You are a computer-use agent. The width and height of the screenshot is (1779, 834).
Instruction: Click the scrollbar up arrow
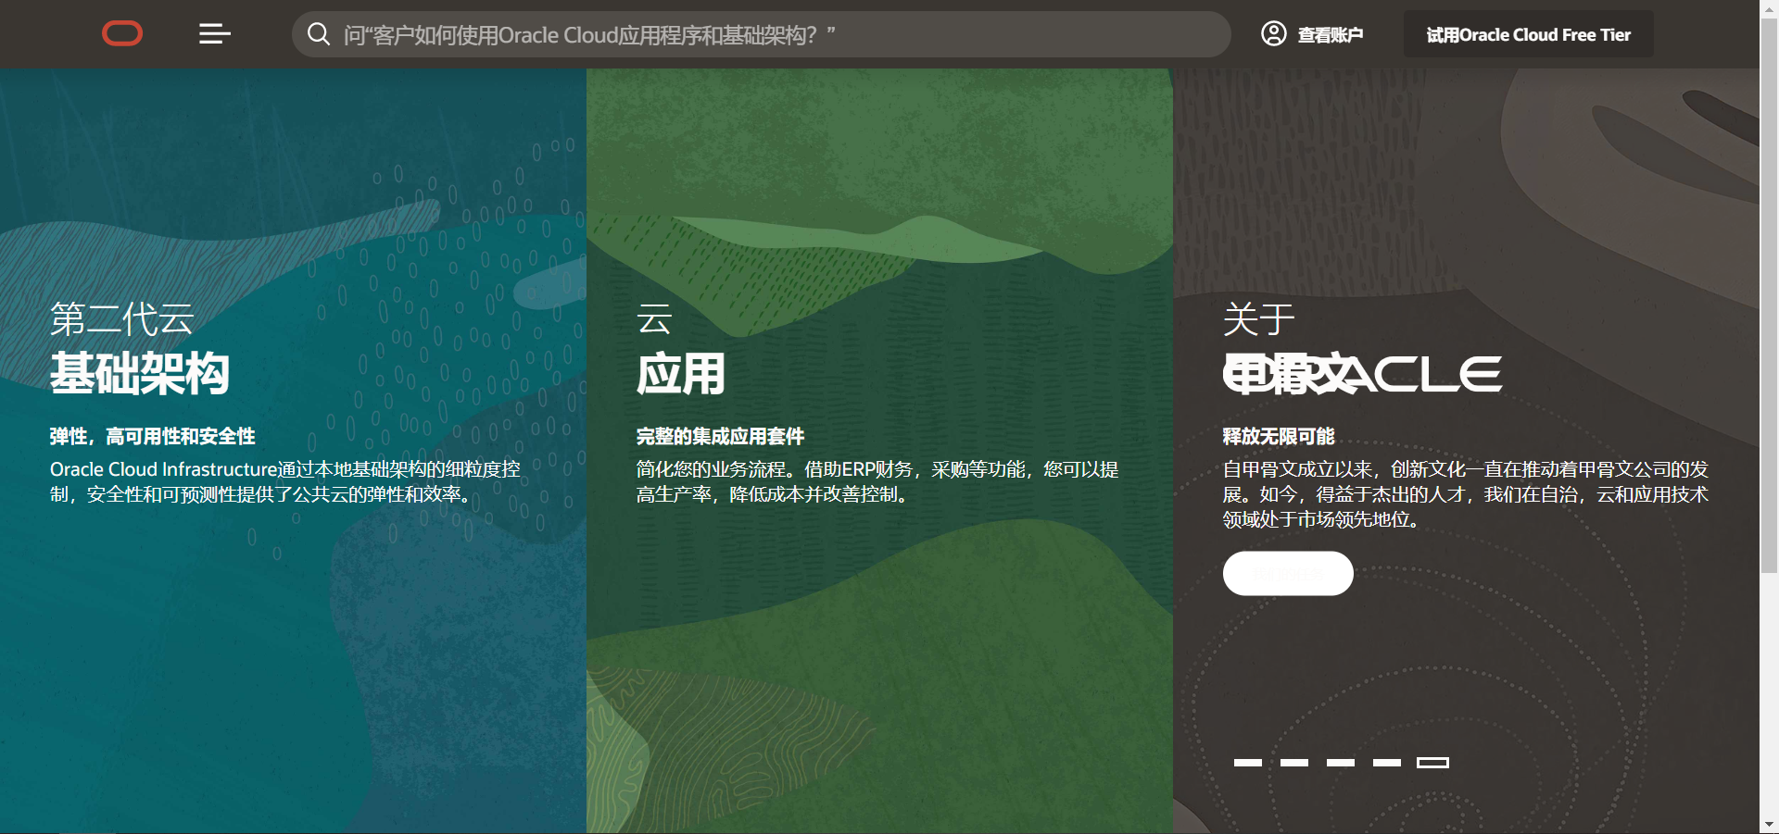coord(1770,7)
